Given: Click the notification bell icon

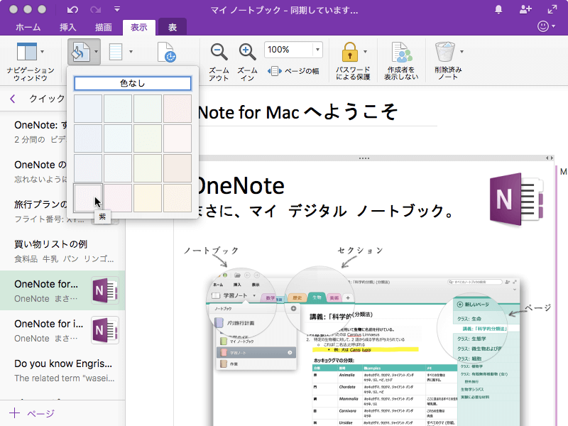Looking at the screenshot, I should pyautogui.click(x=499, y=9).
